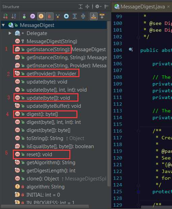
Task: Select getAlgorithm(): String method
Action: [x=54, y=163]
